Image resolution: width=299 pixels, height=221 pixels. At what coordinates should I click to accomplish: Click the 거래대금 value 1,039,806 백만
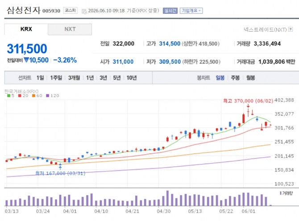[277, 61]
